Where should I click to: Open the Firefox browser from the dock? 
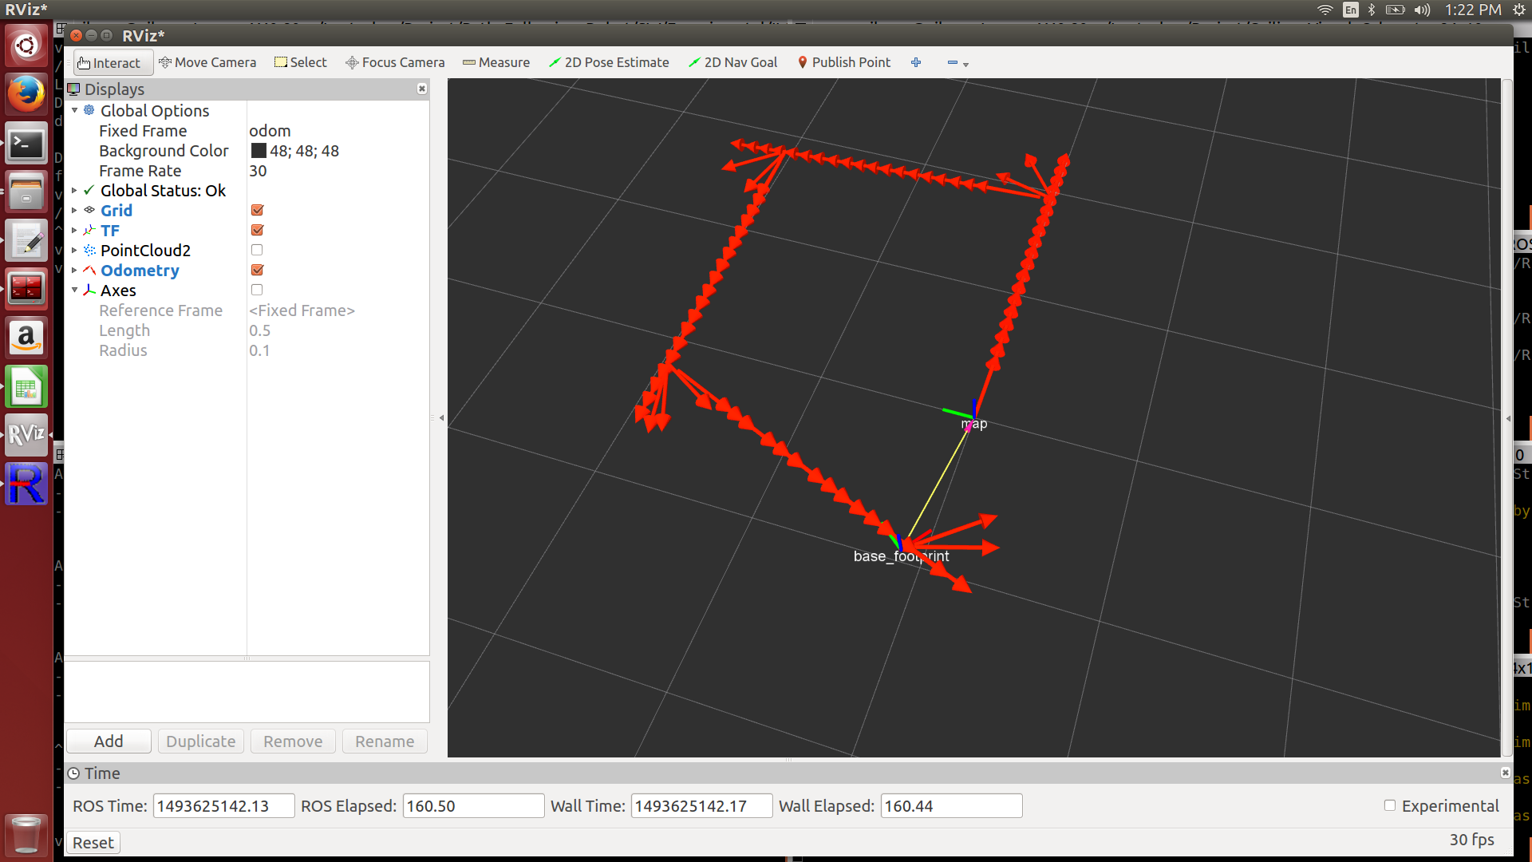26,94
